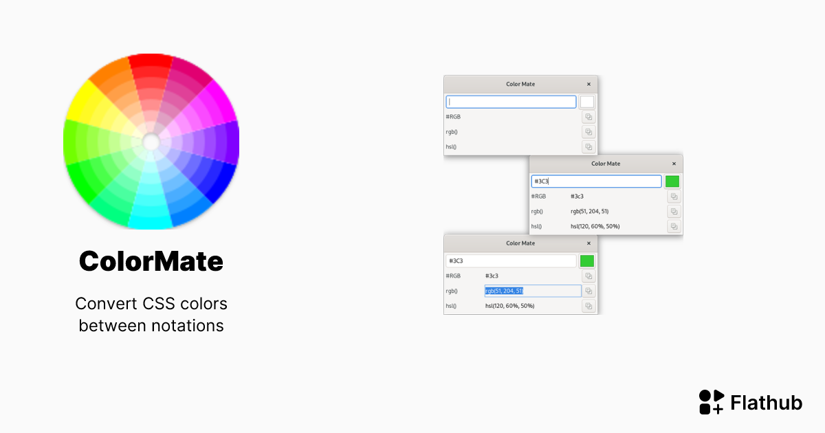Click the green color swatch in the bottom window

tap(586, 260)
